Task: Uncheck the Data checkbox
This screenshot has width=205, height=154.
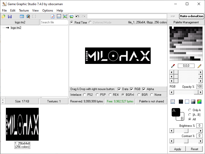Action: (119, 89)
